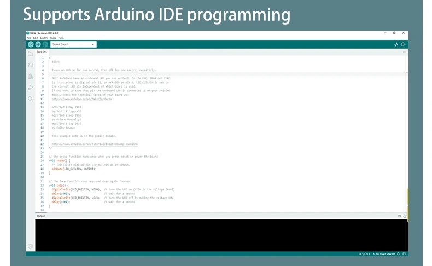Click 'by Colby Newman' comment line
Viewport: 432px width, 266px height.
coord(63,128)
